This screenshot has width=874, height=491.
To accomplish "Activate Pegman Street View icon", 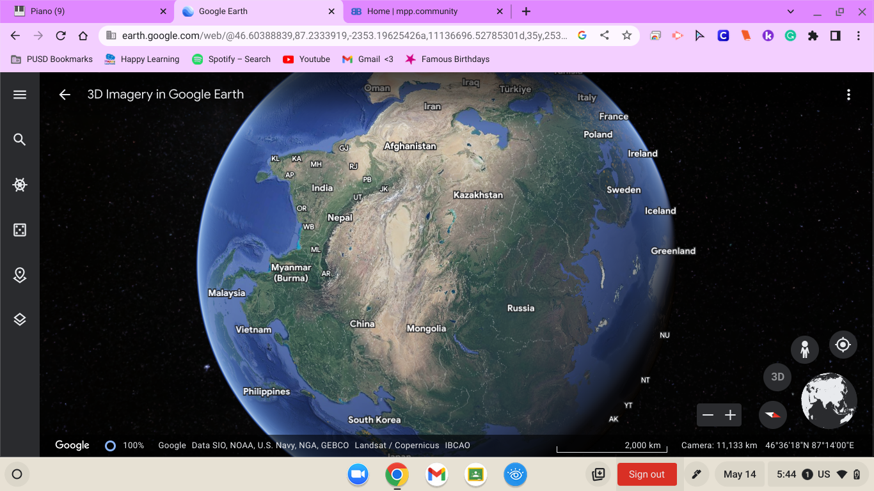I will 805,350.
